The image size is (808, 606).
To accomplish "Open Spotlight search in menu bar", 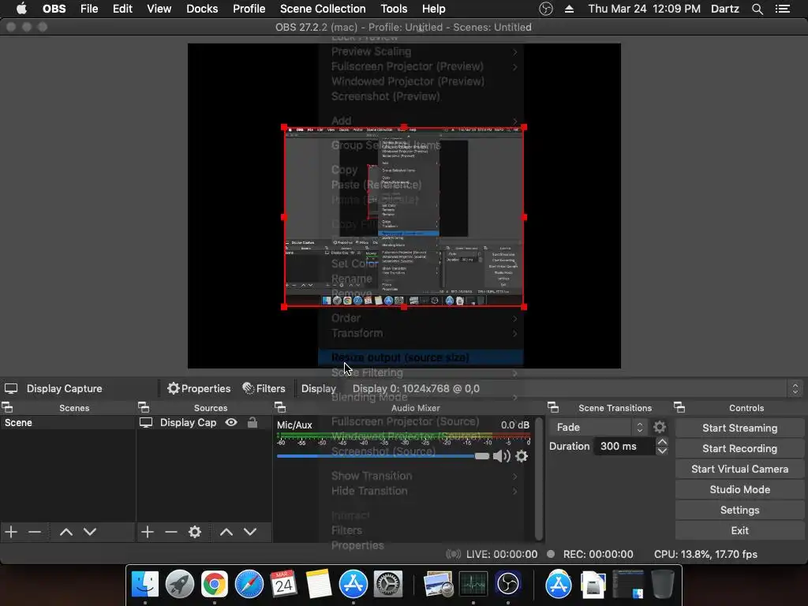I will click(757, 9).
